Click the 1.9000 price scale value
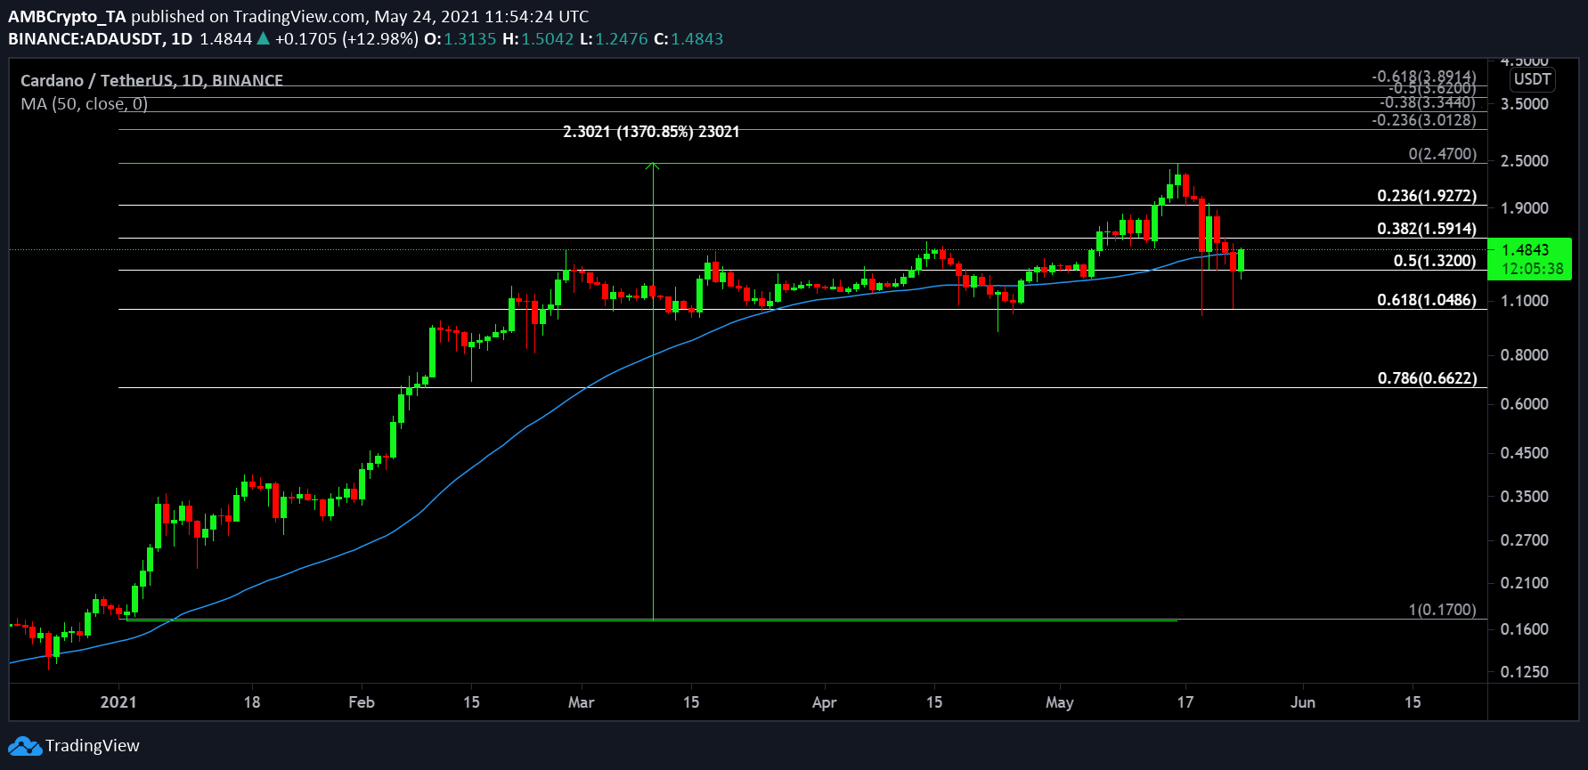The width and height of the screenshot is (1588, 770). tap(1525, 208)
